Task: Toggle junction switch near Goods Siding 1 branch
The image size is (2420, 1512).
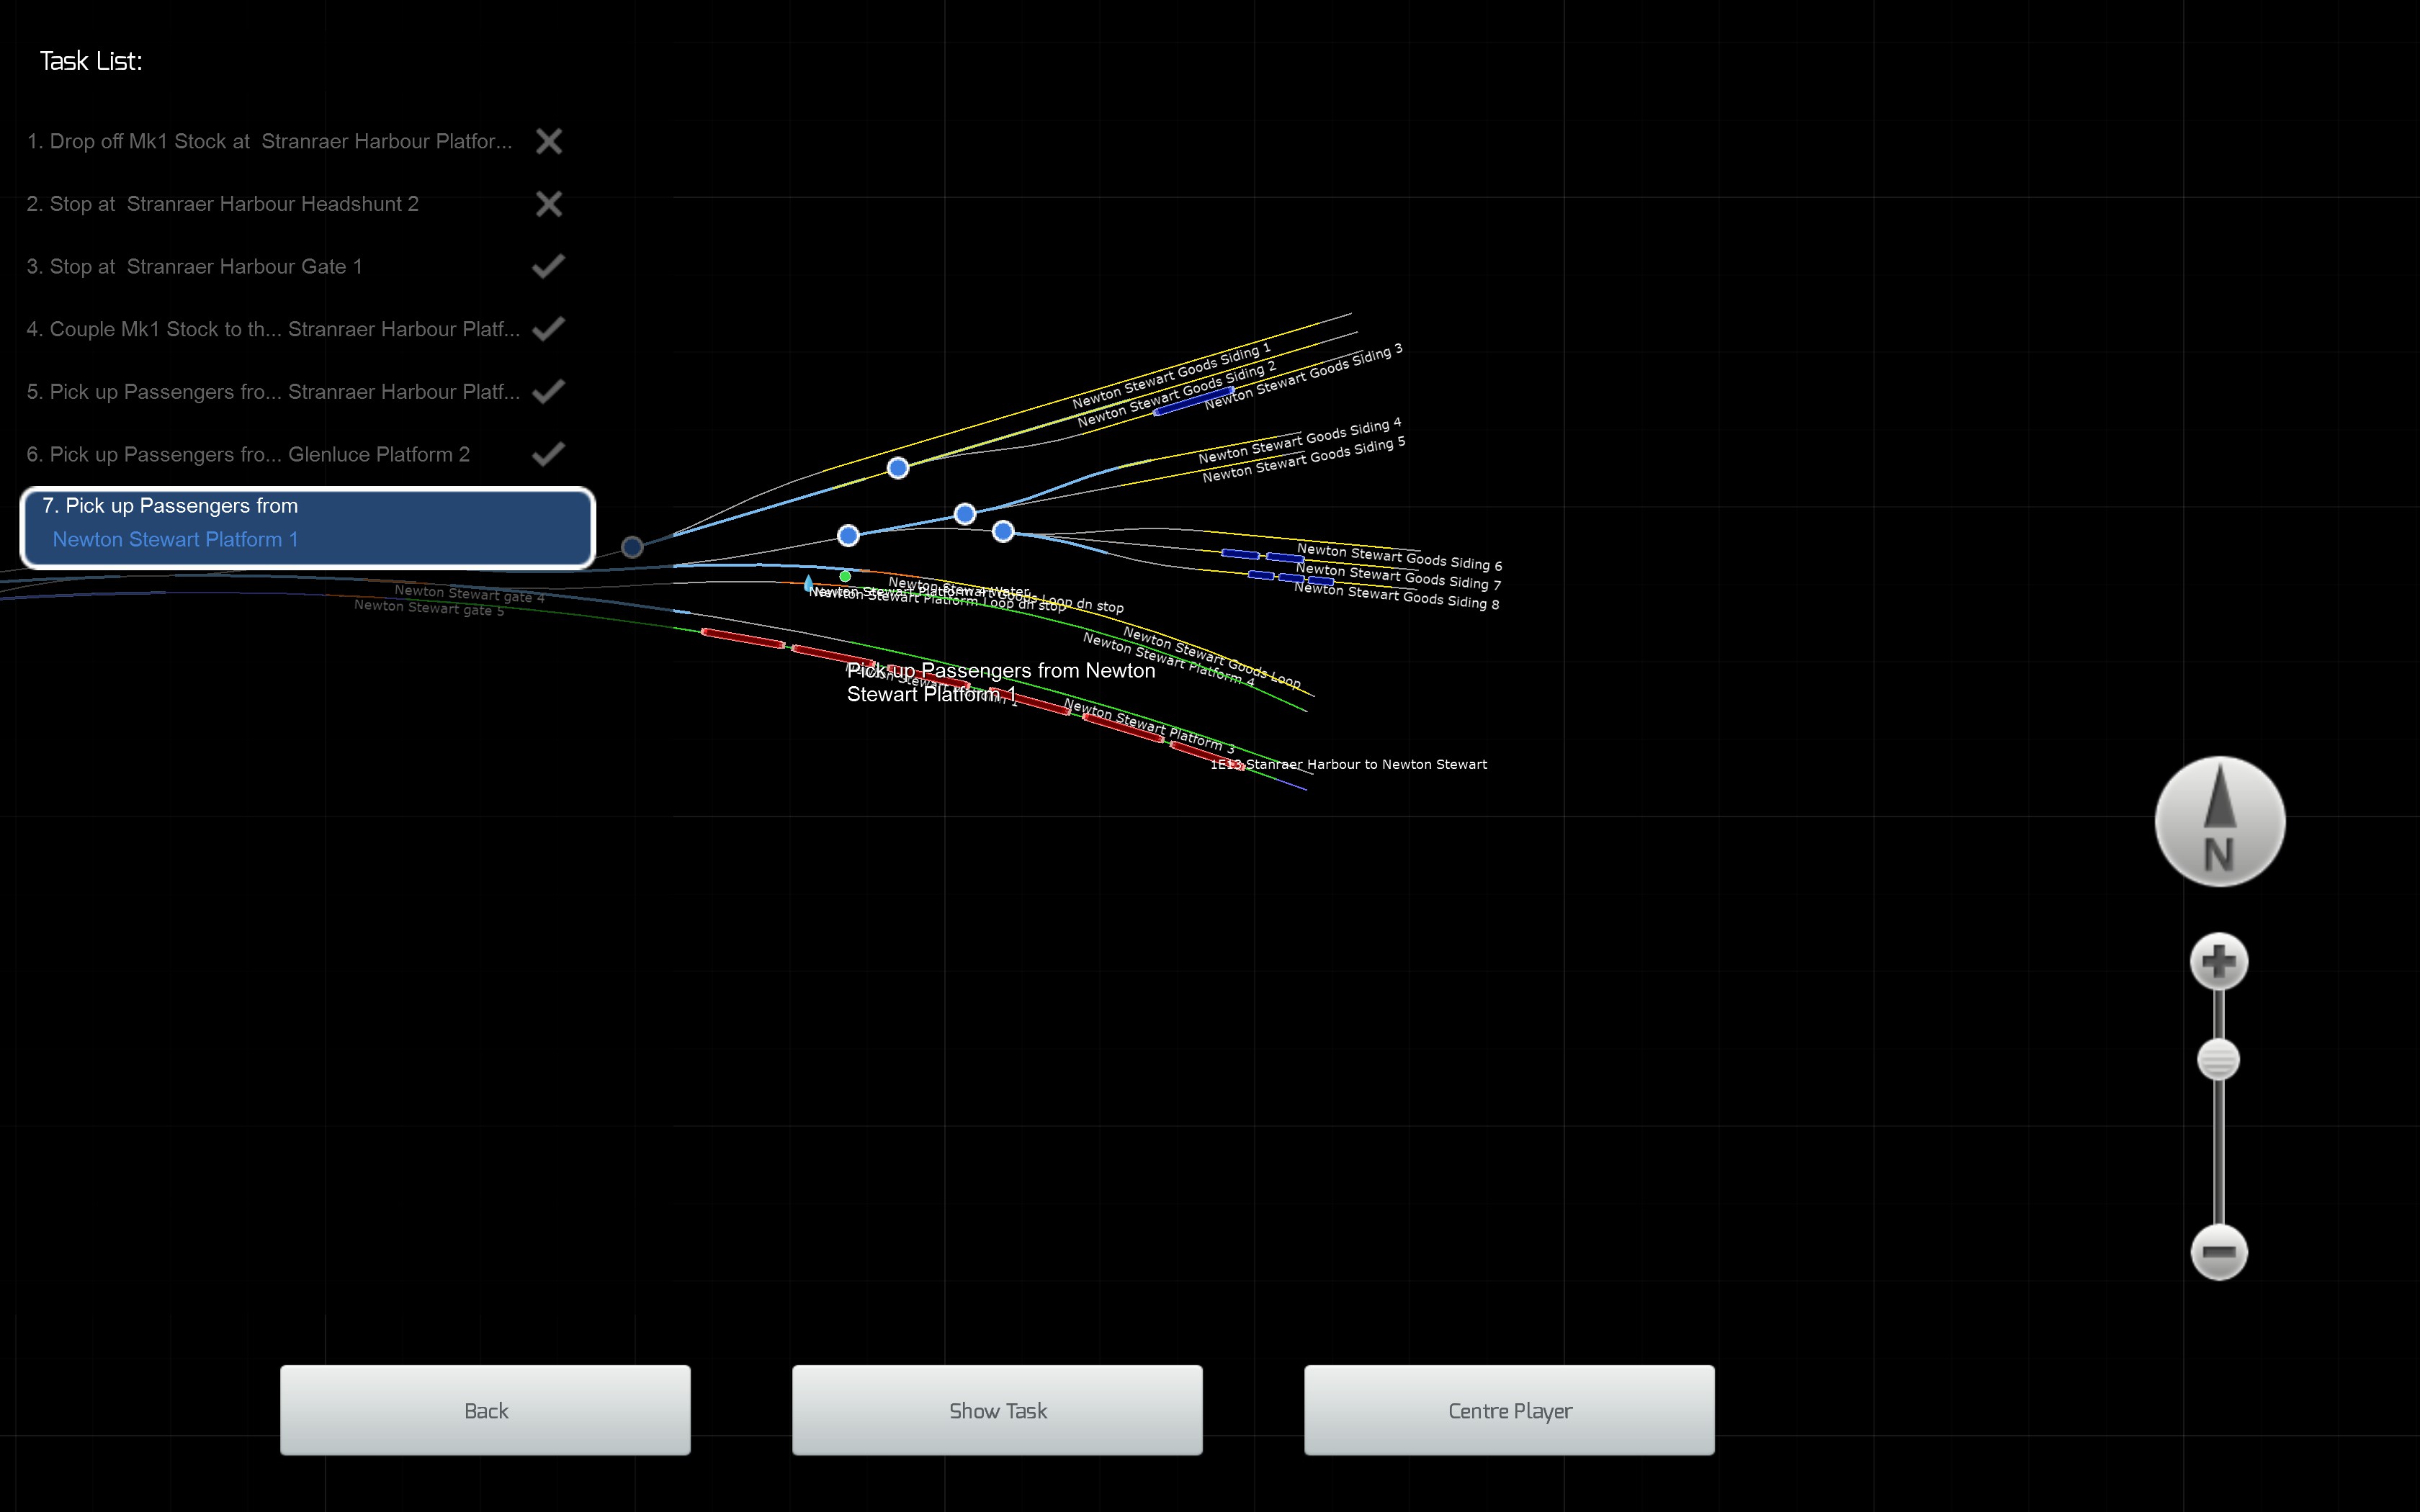Action: [898, 468]
